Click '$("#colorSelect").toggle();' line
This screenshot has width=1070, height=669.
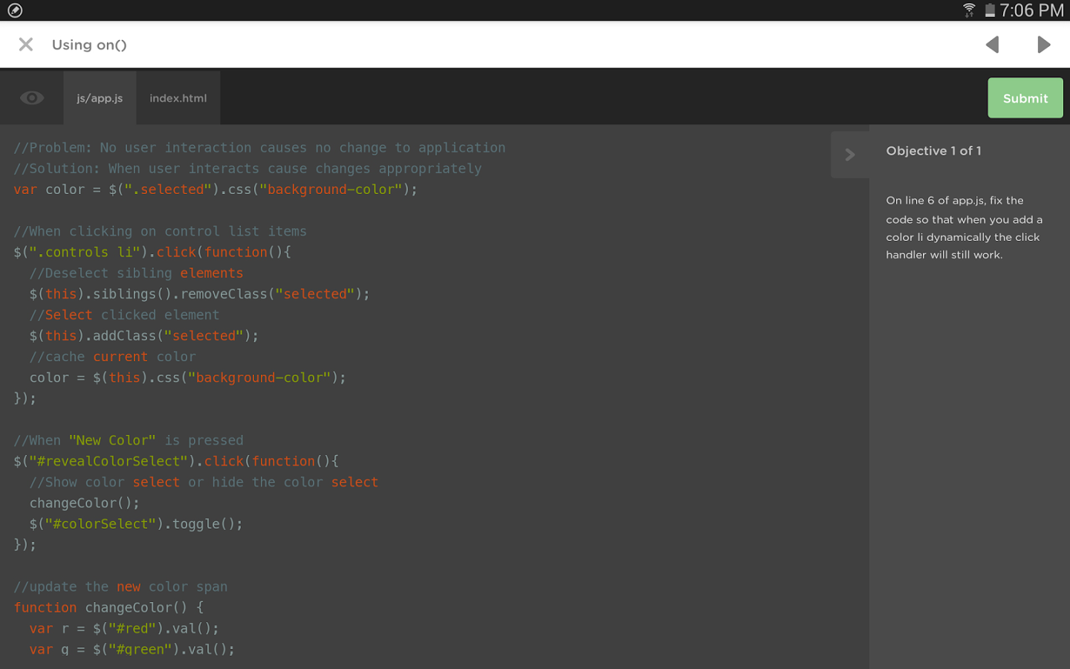136,523
